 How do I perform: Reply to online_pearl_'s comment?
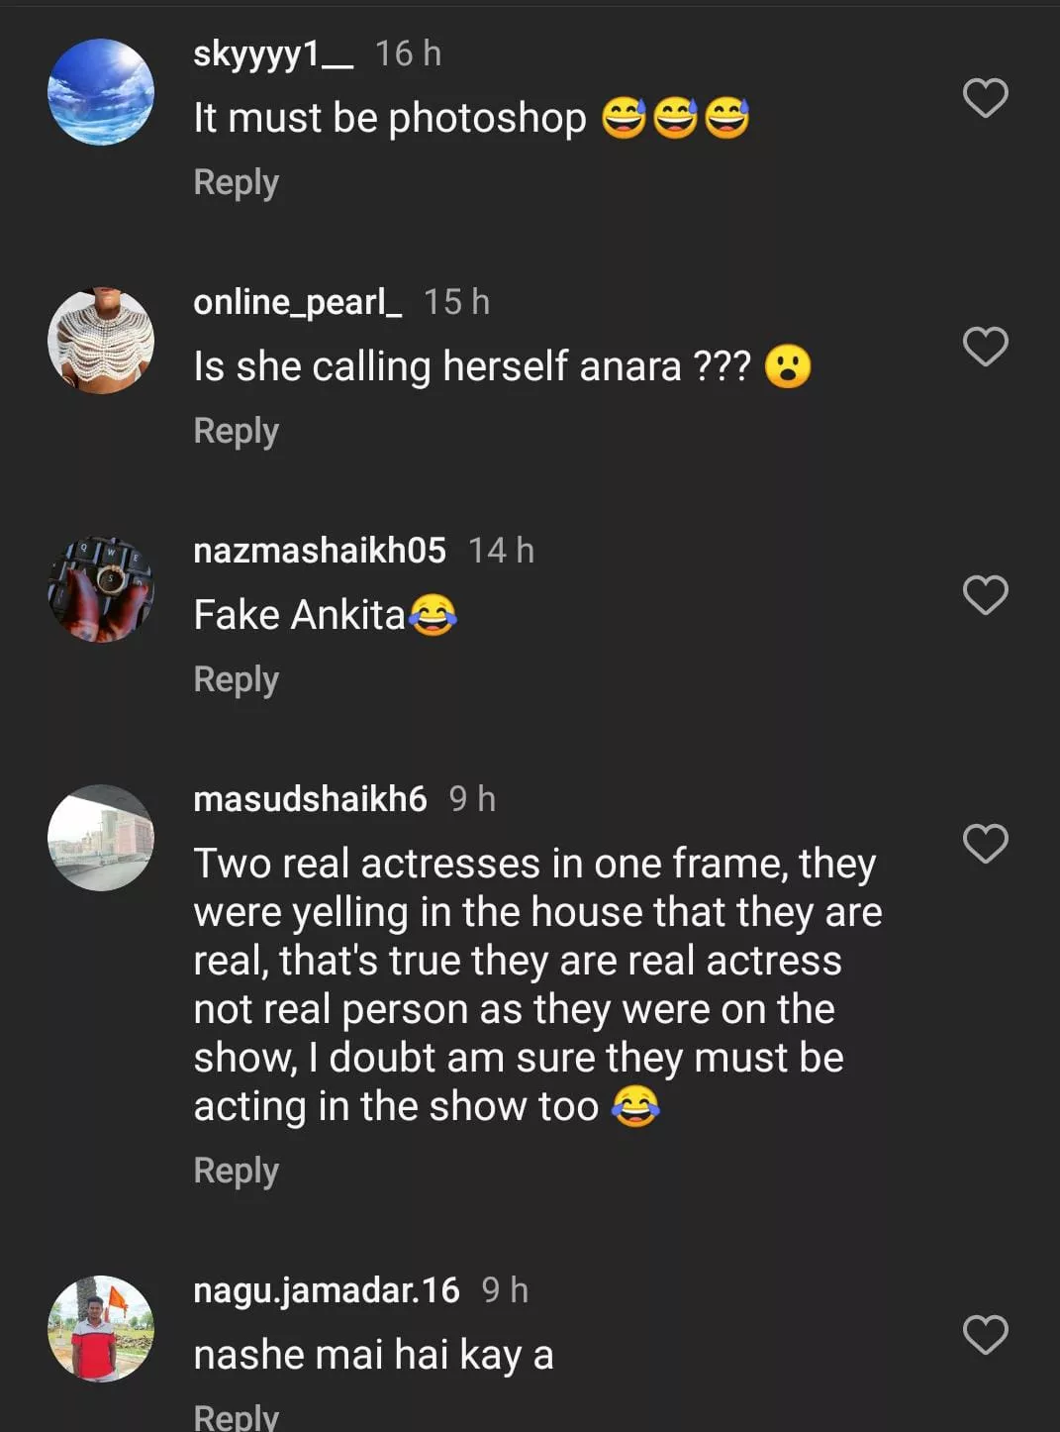click(236, 432)
